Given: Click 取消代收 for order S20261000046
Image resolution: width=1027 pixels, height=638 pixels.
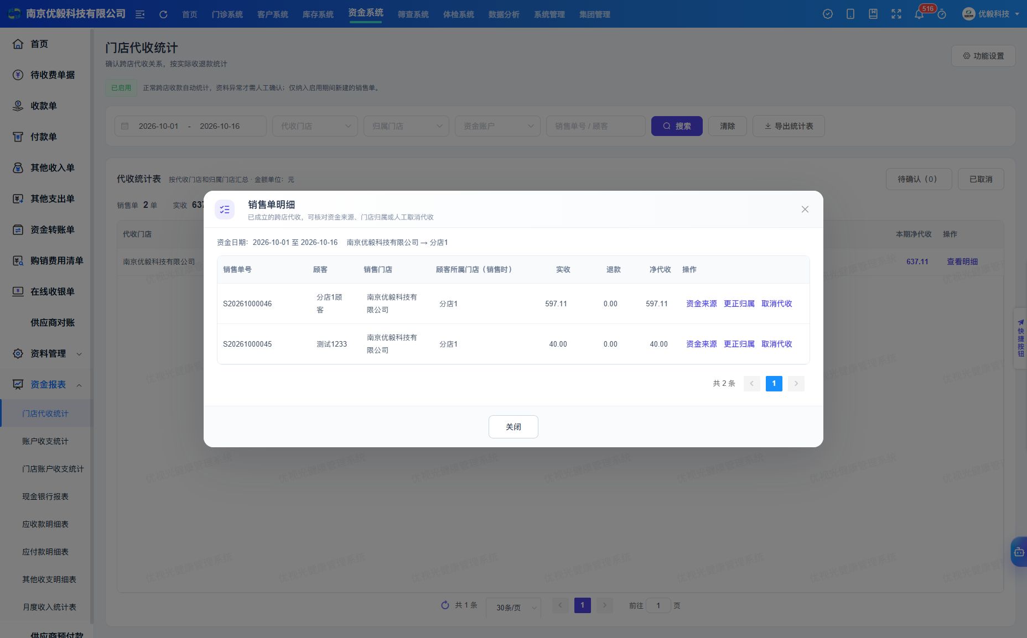Looking at the screenshot, I should point(777,304).
